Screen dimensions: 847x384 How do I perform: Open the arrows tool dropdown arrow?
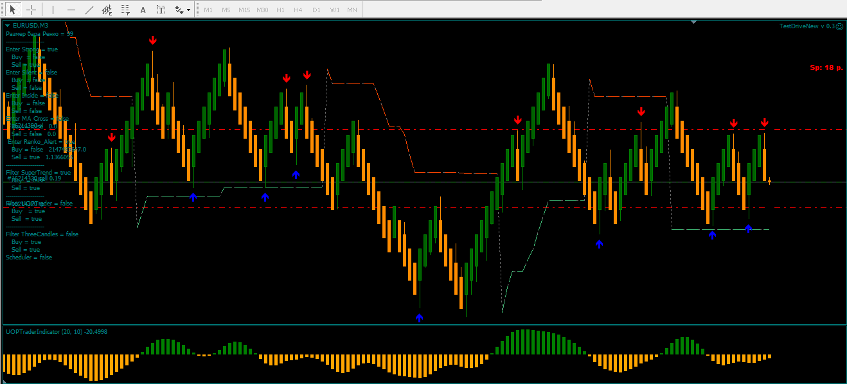[x=188, y=10]
